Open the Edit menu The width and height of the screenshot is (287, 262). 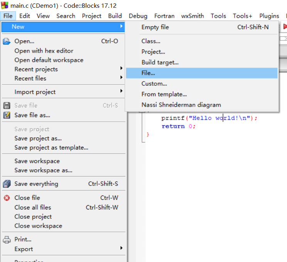(25, 16)
